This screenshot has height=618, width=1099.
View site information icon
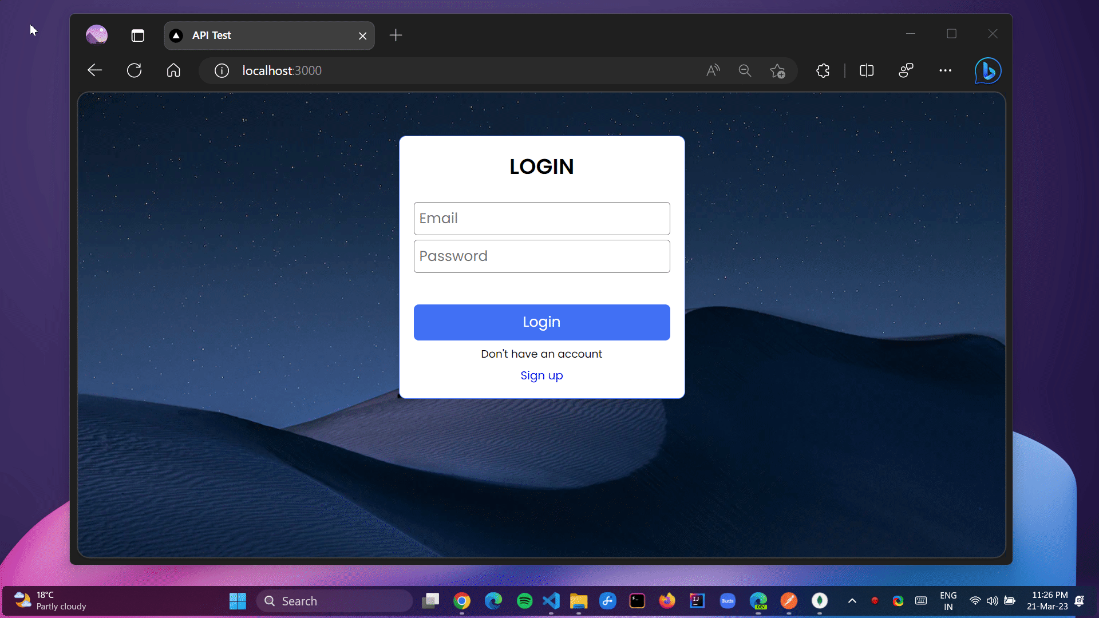pos(222,70)
